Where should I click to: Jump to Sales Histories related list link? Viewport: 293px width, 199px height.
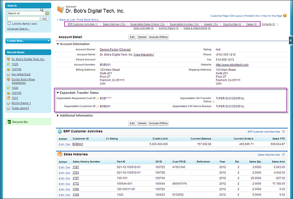click(114, 24)
